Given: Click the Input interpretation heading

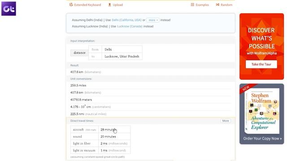Looking at the screenshot, I should tap(83, 41).
